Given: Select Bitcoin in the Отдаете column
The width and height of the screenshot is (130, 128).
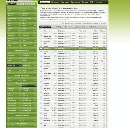Looking at the screenshot, I should [x=14, y=11].
